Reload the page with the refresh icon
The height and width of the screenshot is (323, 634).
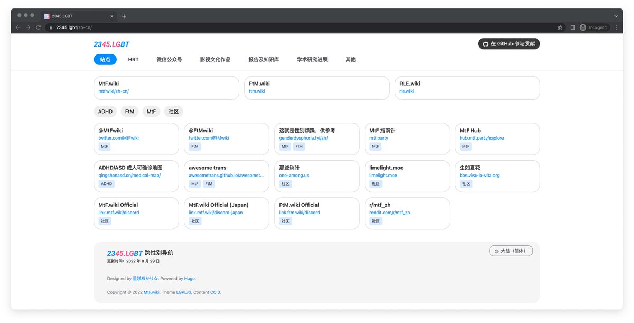coord(38,27)
